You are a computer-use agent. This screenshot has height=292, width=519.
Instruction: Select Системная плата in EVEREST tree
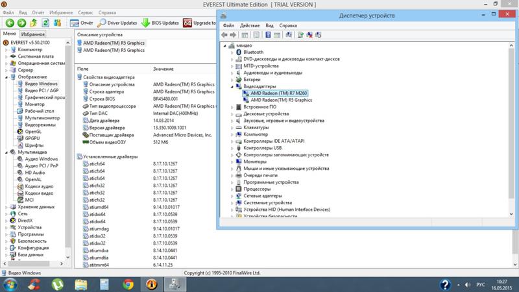[x=36, y=56]
